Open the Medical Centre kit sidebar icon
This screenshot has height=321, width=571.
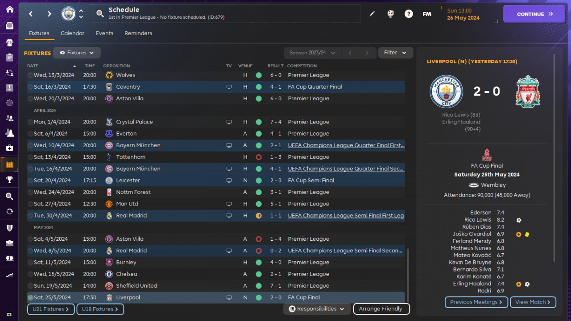point(9,148)
